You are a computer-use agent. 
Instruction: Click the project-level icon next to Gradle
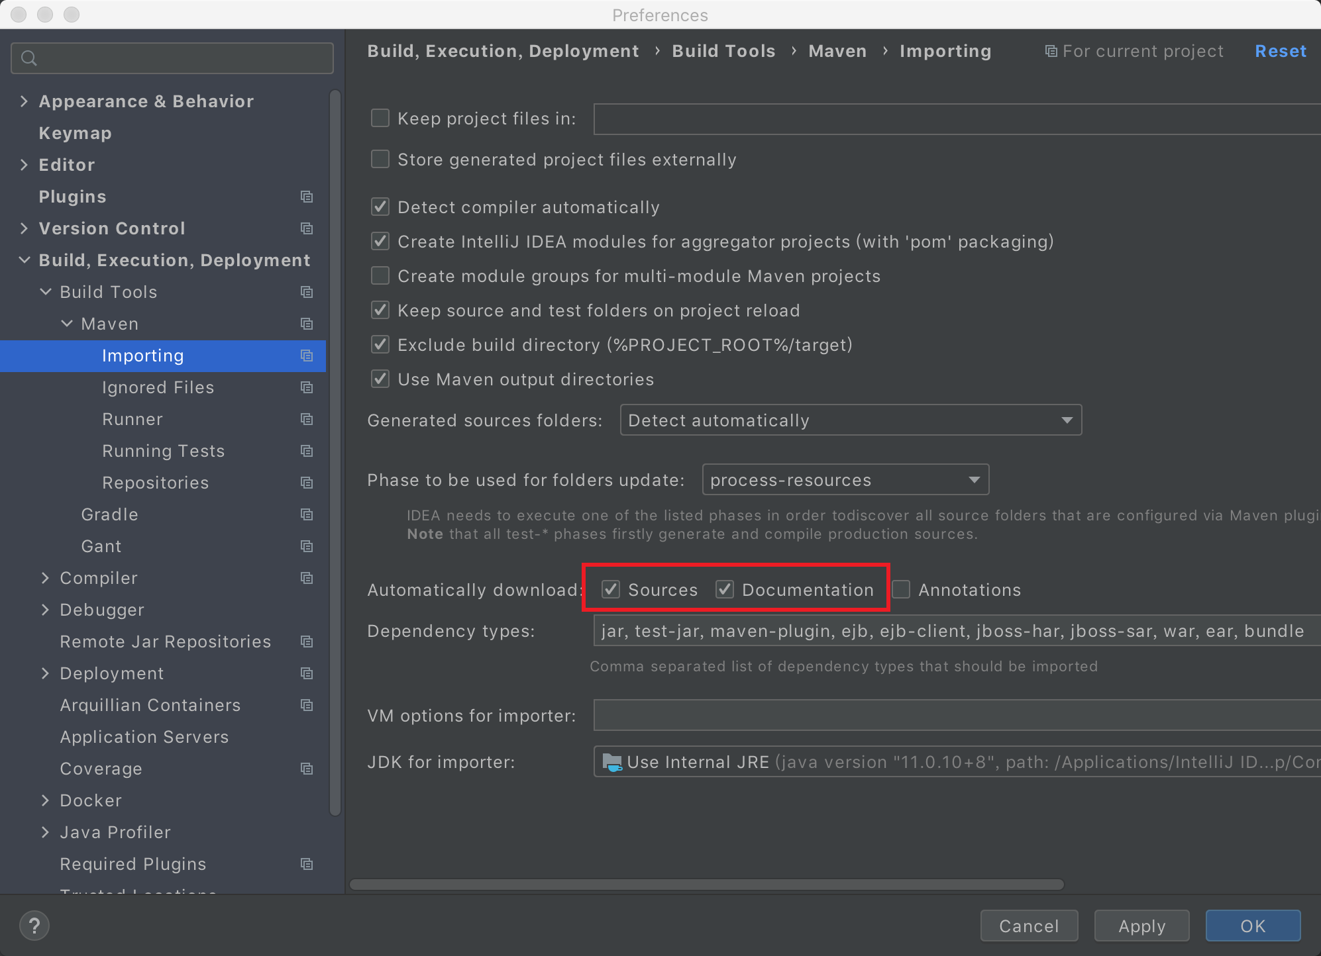(x=306, y=514)
